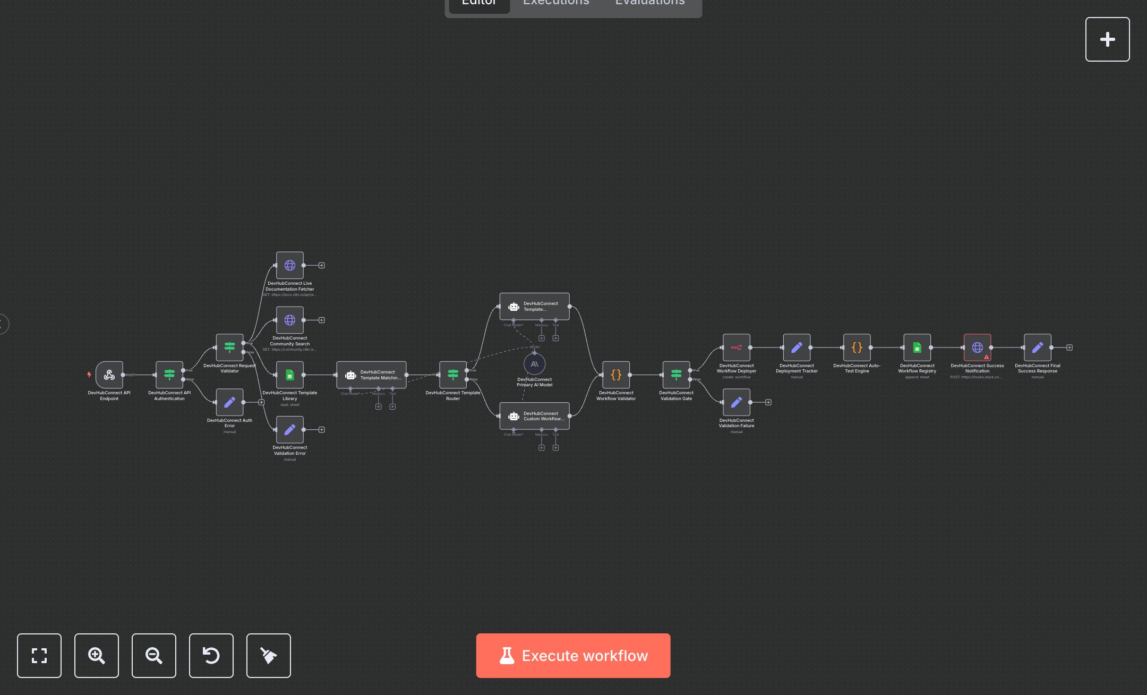
Task: Click the plus after Live Documentation Fetcher output
Action: click(x=322, y=265)
